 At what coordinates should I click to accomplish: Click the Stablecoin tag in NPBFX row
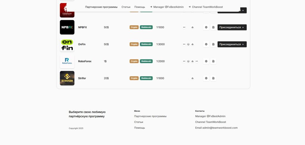point(146,27)
